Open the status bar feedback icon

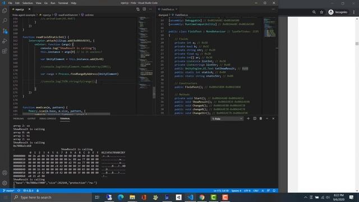[268, 191]
